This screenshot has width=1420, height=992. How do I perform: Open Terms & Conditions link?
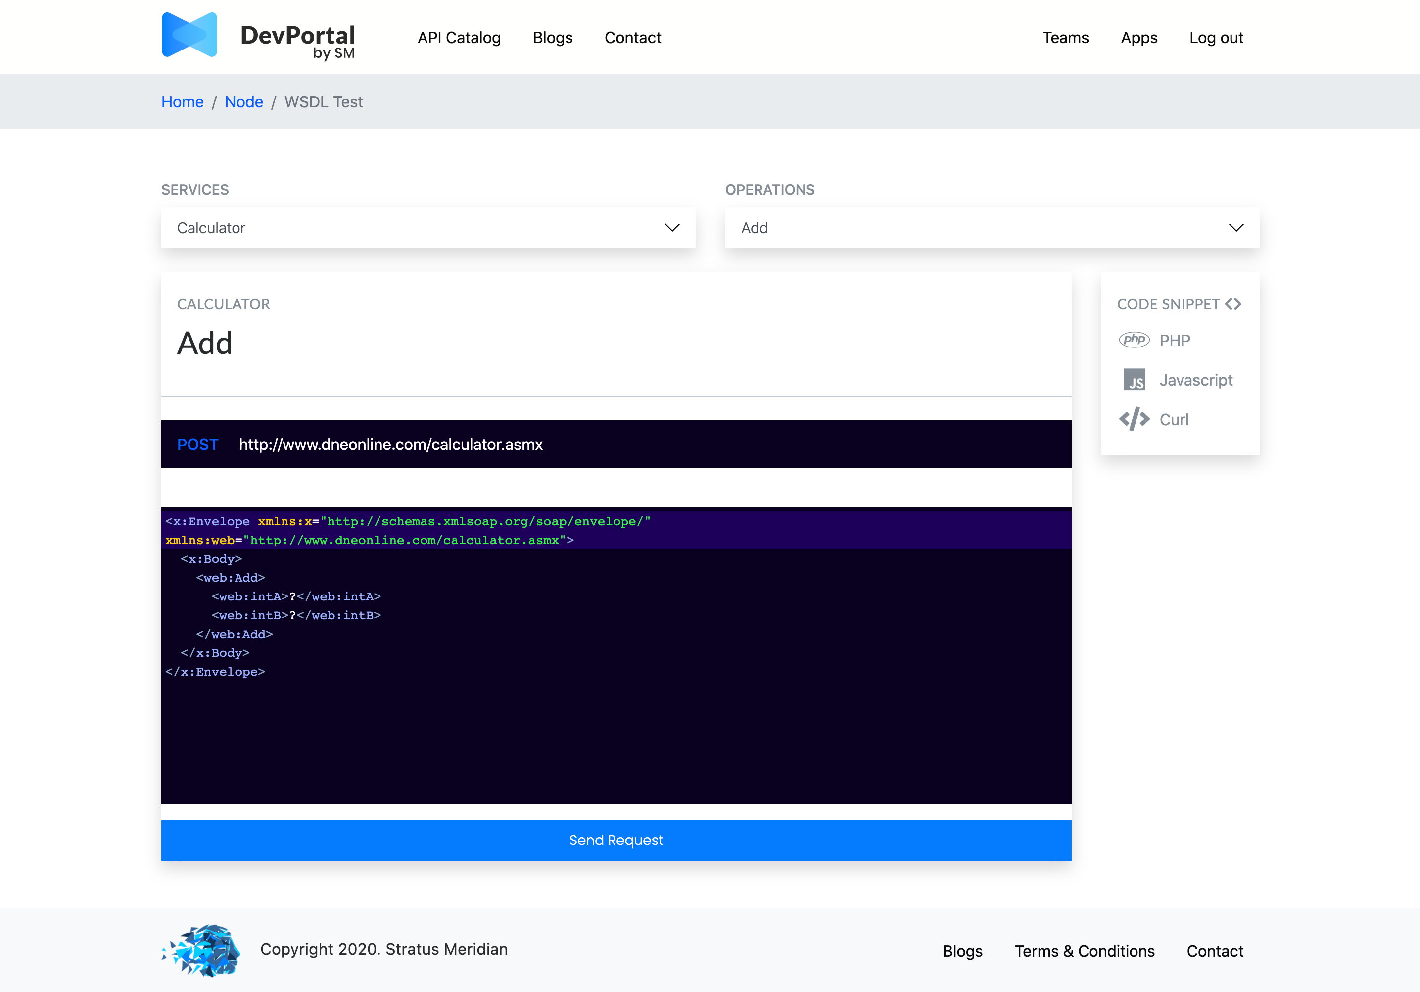pyautogui.click(x=1084, y=951)
